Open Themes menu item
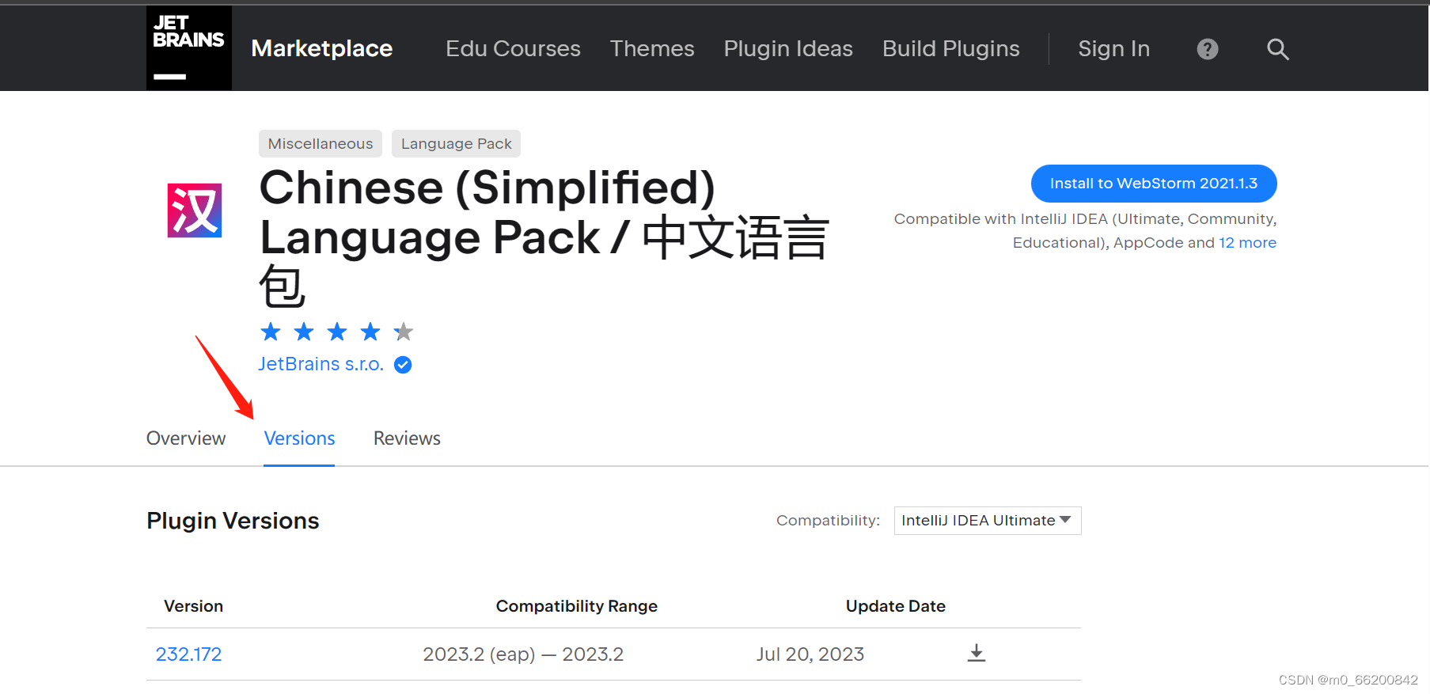This screenshot has height=694, width=1430. [652, 48]
